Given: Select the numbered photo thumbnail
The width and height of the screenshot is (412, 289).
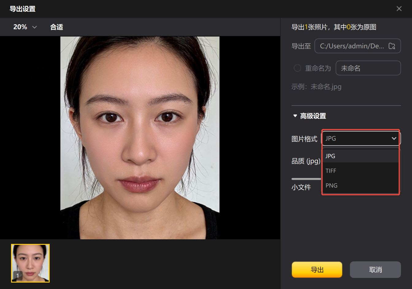Looking at the screenshot, I should point(30,263).
